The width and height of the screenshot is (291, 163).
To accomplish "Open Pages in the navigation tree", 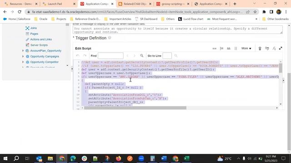I will point(34,34).
